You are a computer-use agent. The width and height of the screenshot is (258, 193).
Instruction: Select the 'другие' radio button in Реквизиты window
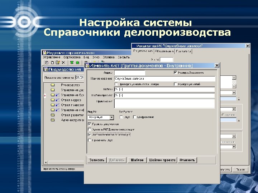coord(223,115)
